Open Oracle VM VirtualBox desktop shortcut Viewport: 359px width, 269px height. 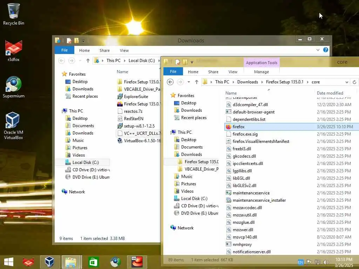14,126
